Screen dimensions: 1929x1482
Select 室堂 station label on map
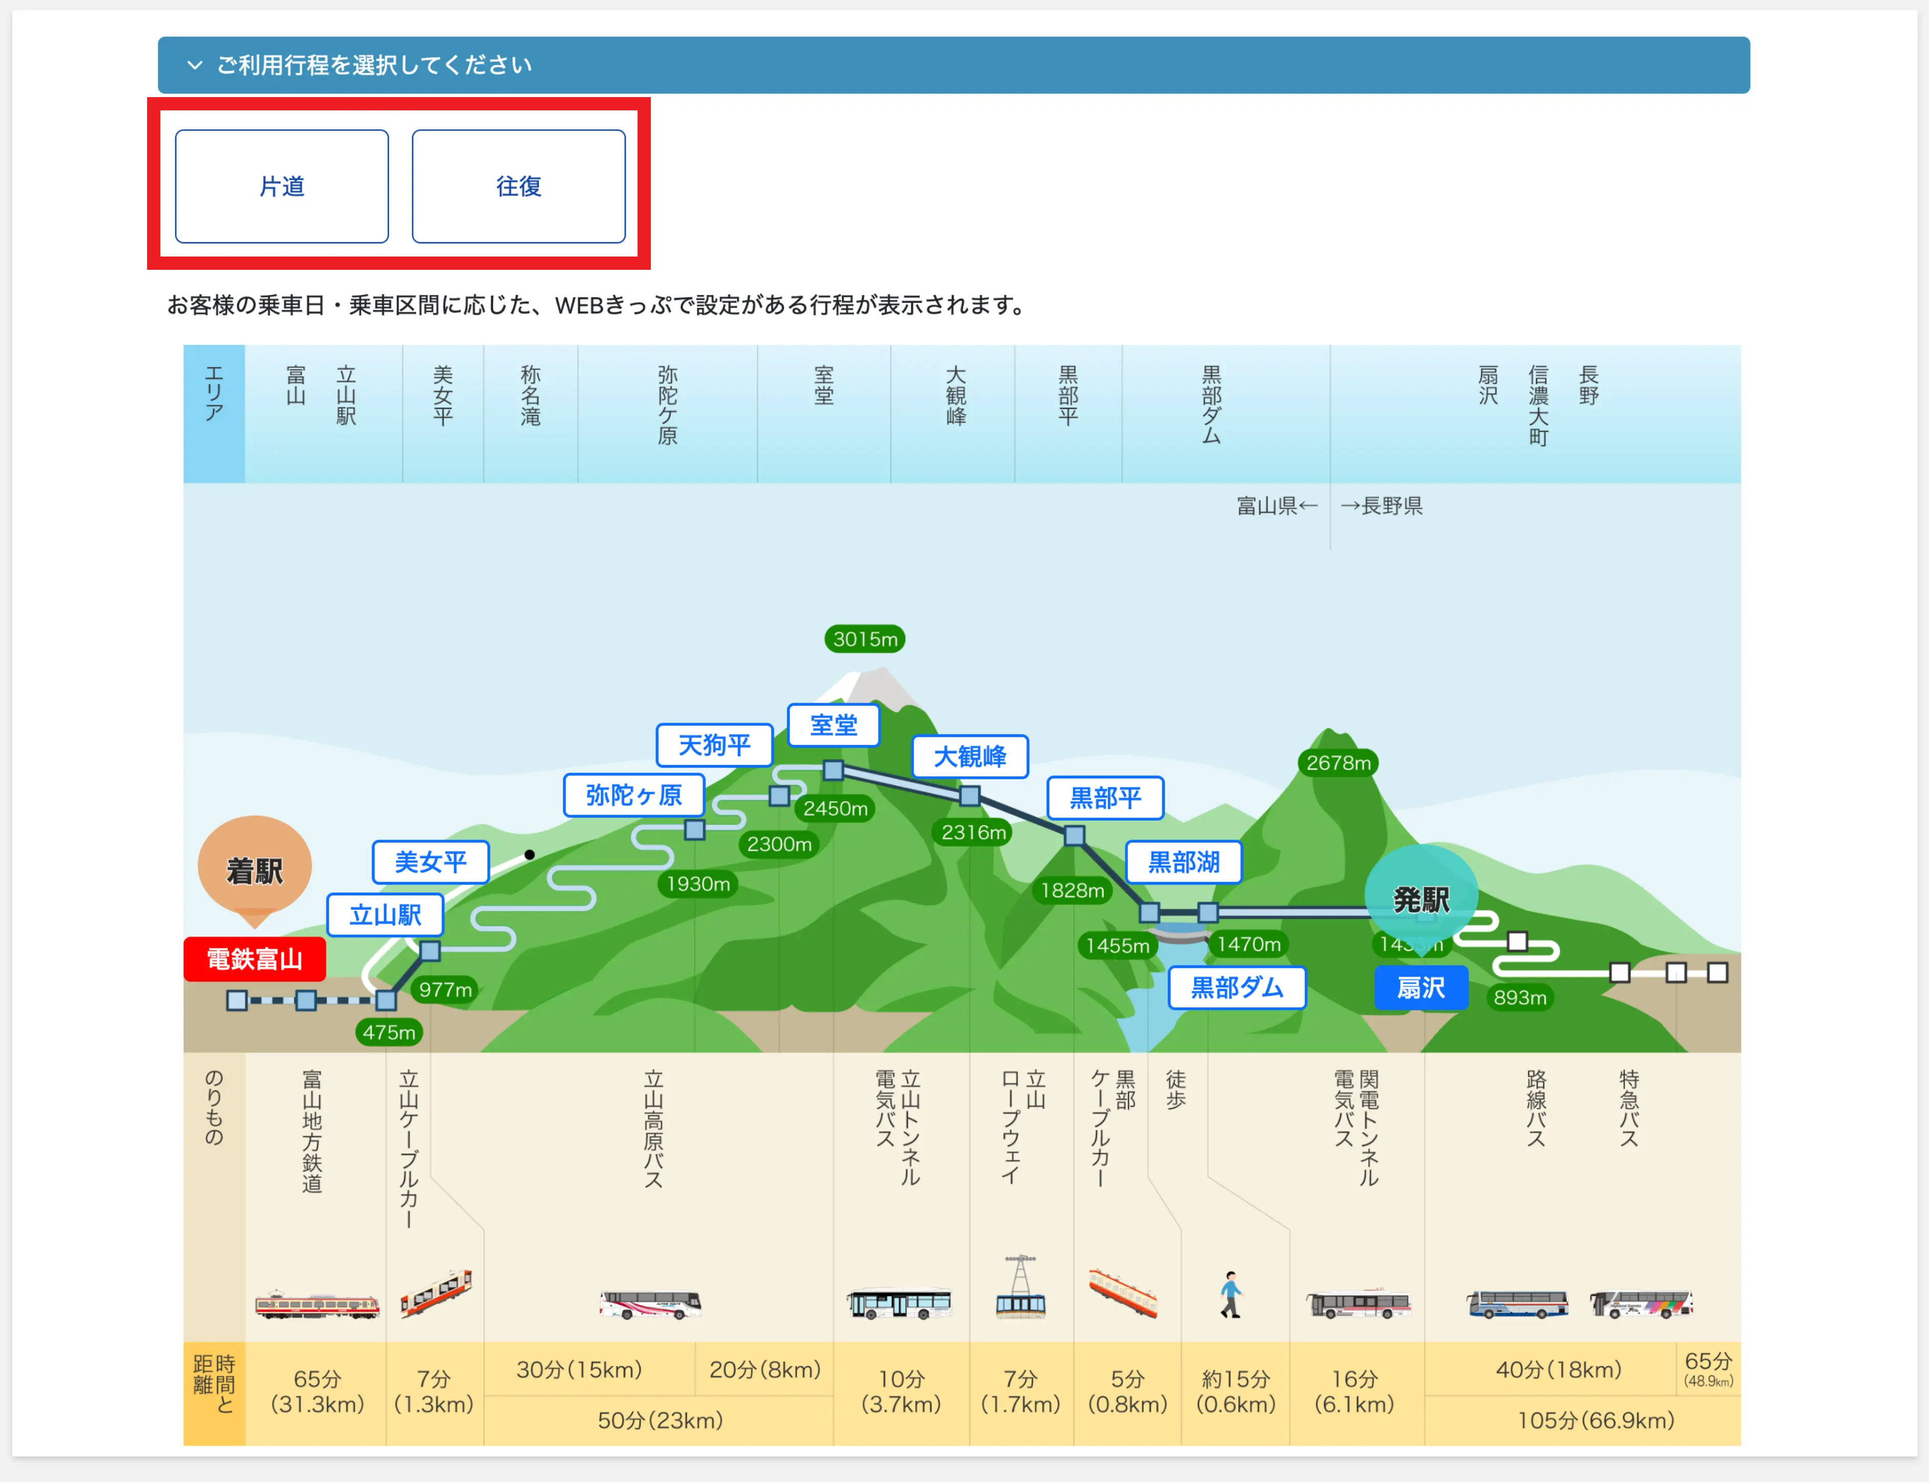833,725
